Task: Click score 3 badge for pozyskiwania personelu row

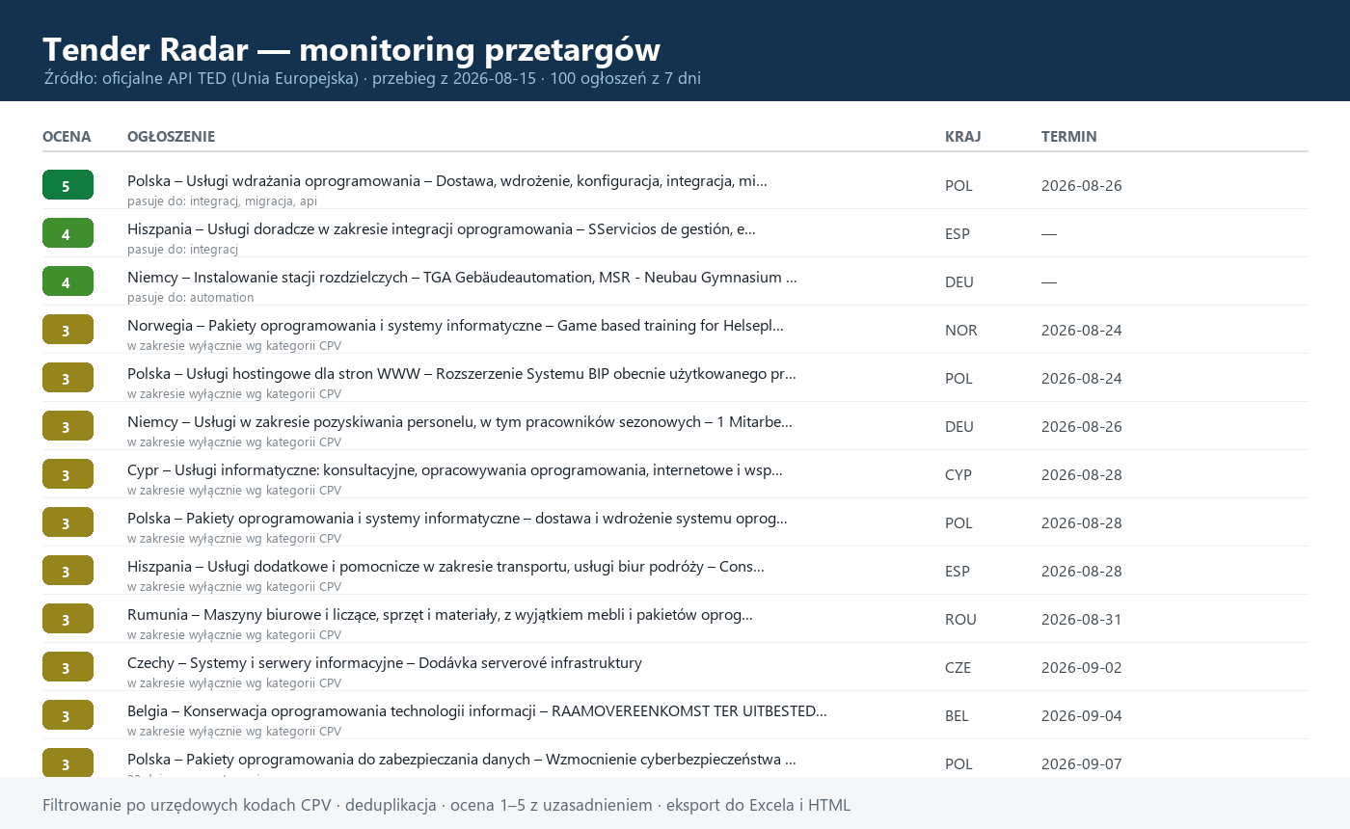Action: click(x=67, y=426)
